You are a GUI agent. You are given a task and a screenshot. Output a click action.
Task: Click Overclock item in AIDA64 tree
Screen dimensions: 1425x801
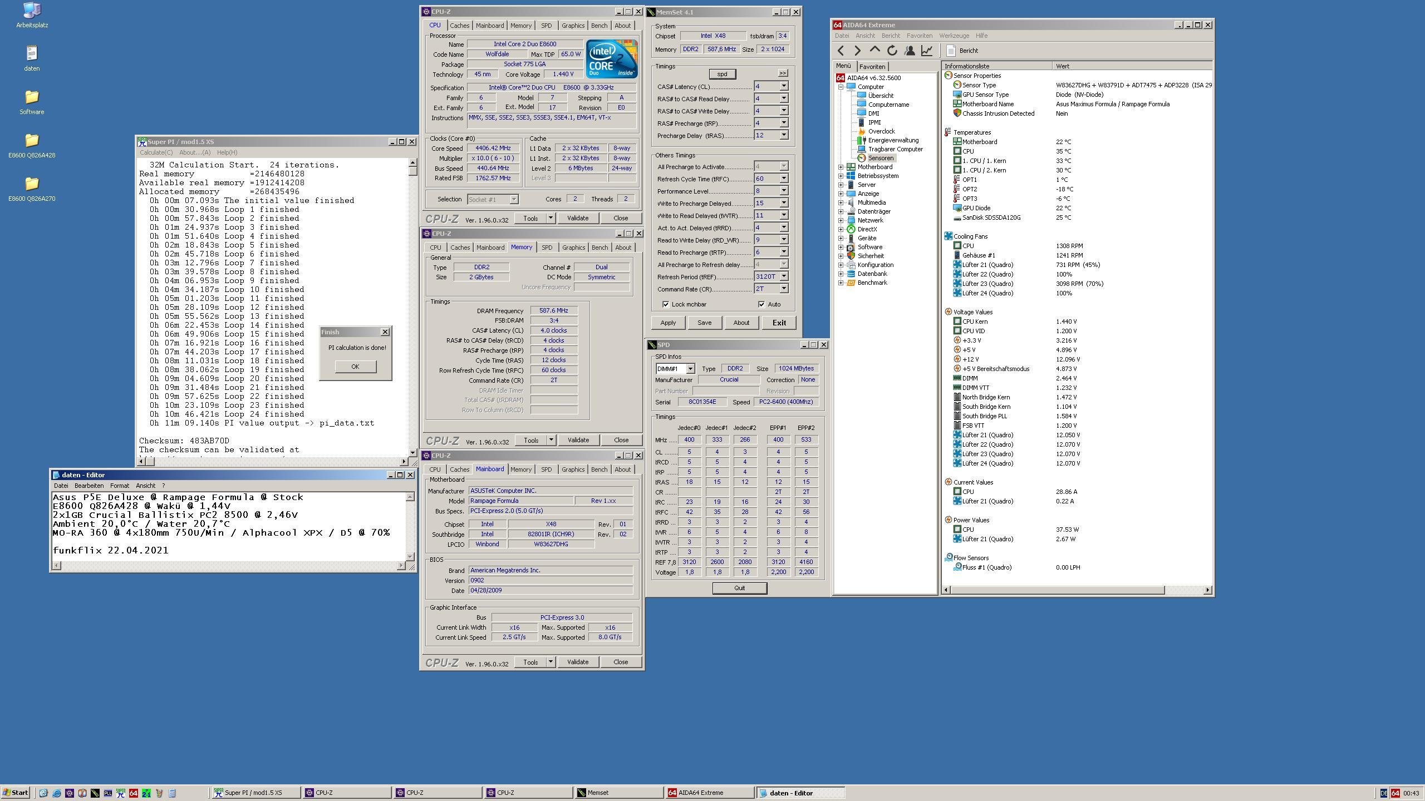click(x=881, y=131)
